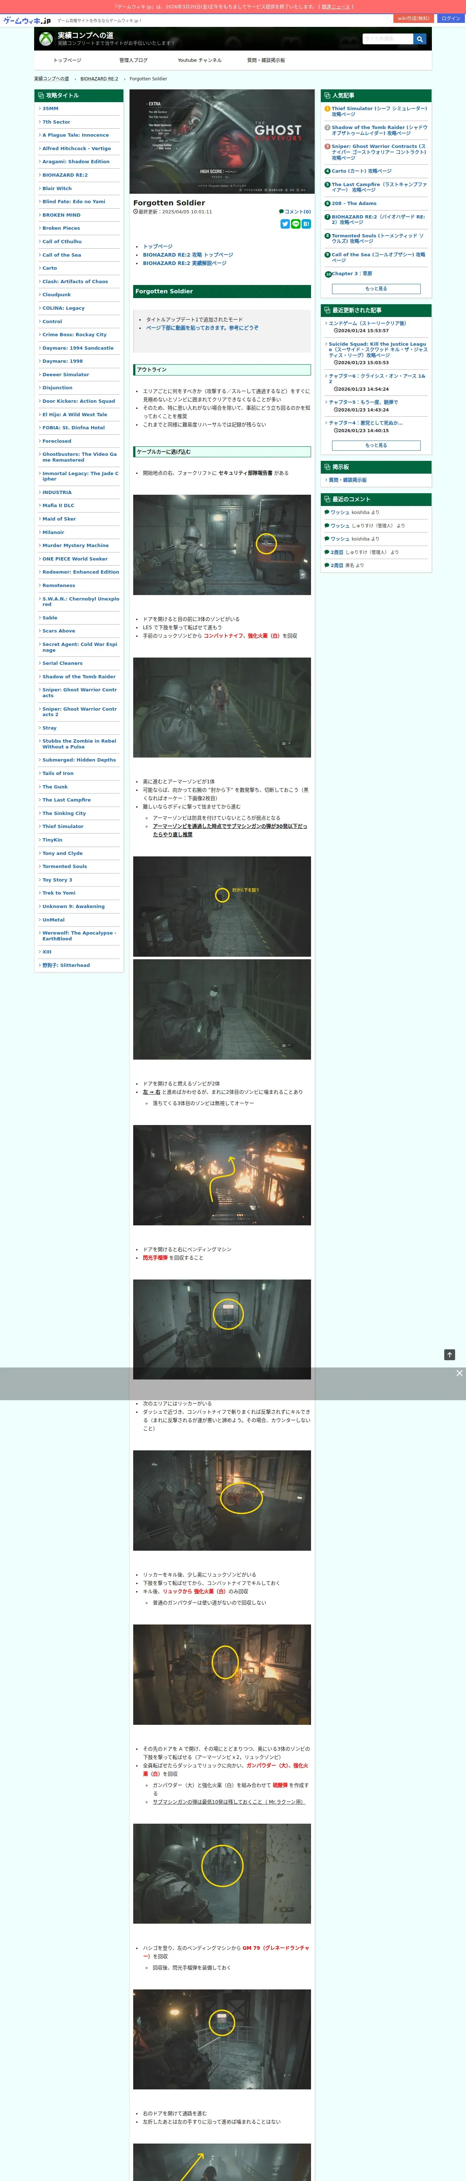Open Cloudpunk sidebar entry
The image size is (466, 2181).
point(57,295)
